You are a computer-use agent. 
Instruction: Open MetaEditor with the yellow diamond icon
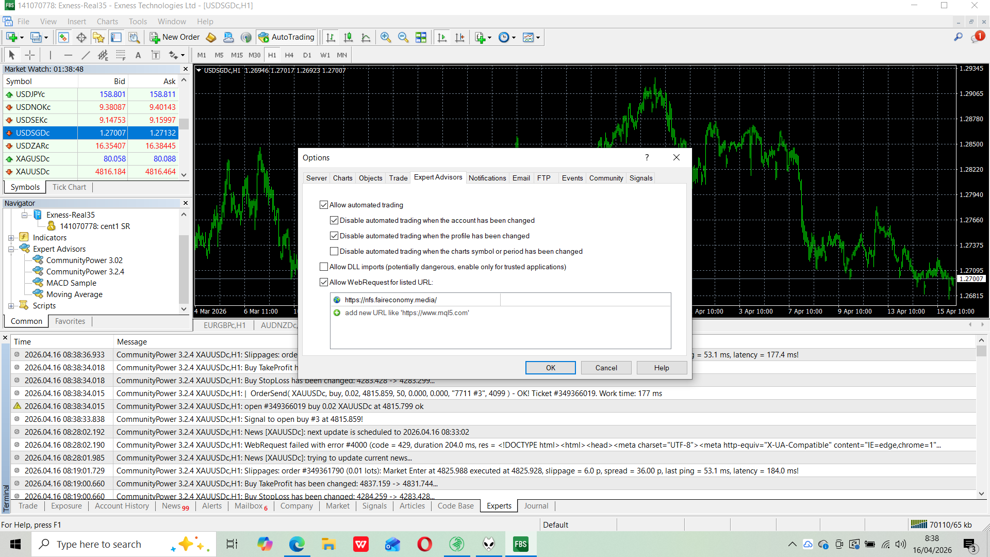tap(211, 37)
